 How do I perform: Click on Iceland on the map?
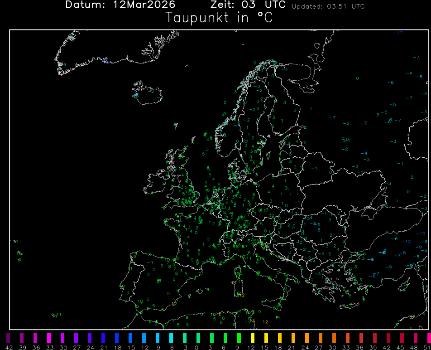(x=147, y=94)
